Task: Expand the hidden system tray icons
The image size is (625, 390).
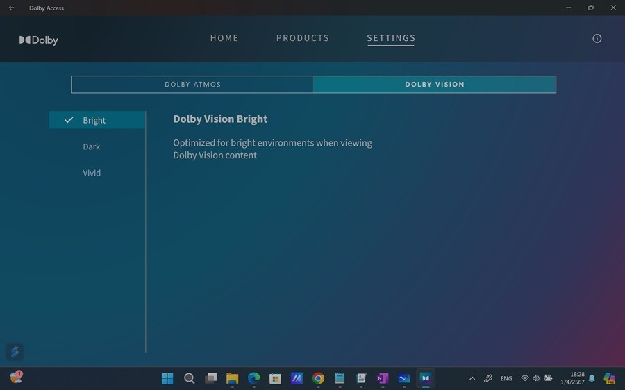Action: [x=472, y=378]
